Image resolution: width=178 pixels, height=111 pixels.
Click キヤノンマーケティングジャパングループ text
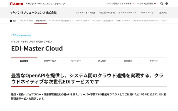click(45, 4)
